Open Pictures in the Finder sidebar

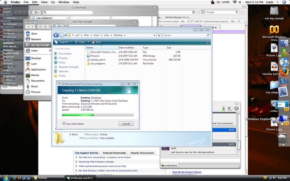point(36,92)
